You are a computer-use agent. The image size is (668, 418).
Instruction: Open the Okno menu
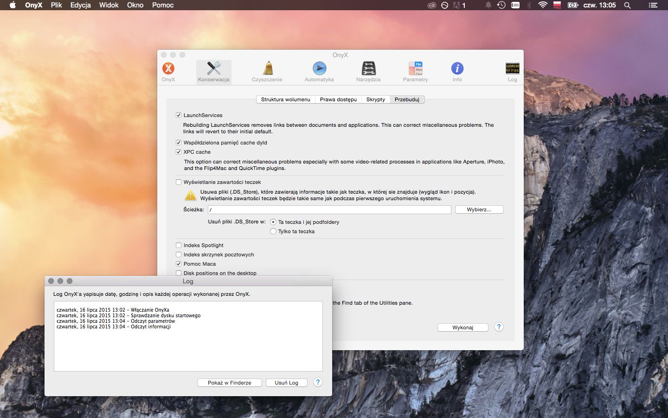[x=135, y=5]
